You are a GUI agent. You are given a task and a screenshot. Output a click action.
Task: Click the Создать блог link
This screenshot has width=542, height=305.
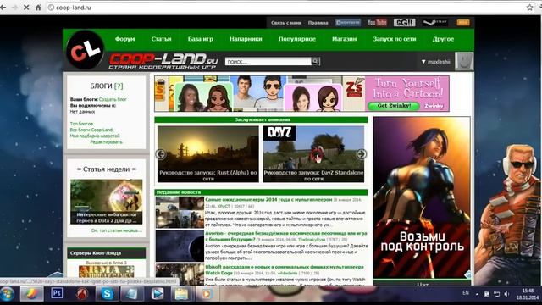pyautogui.click(x=113, y=99)
